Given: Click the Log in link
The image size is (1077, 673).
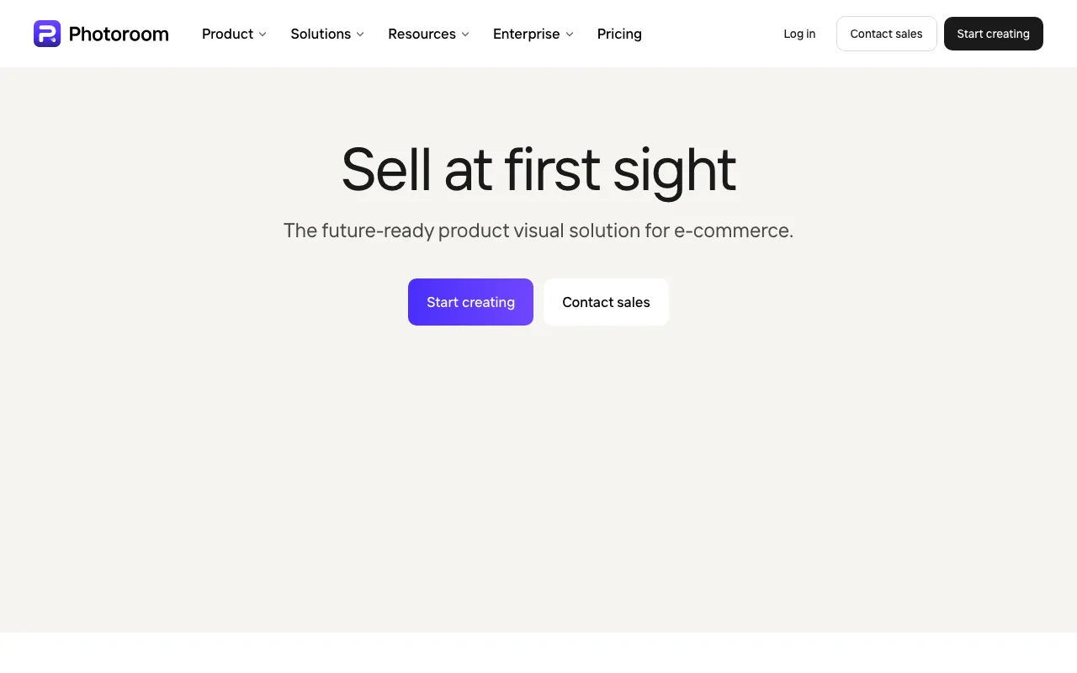Looking at the screenshot, I should (799, 34).
